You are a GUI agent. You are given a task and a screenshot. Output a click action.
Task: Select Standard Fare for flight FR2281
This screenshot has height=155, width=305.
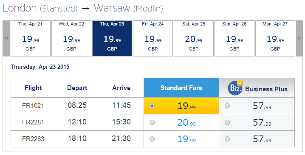pos(152,122)
